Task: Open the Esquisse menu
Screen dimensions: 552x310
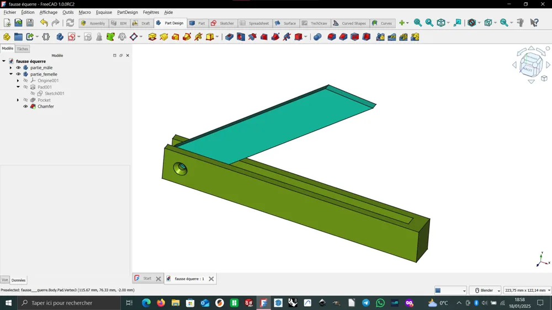Action: coord(104,12)
